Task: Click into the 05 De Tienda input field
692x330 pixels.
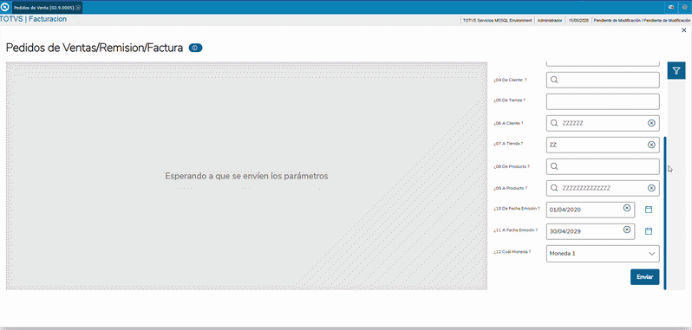Action: click(x=603, y=102)
